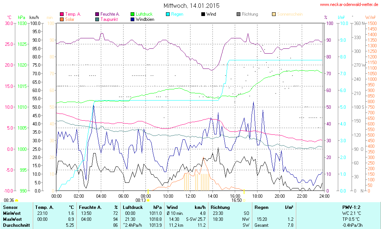Select the cyan Regen legend swatch

[x=168, y=14]
